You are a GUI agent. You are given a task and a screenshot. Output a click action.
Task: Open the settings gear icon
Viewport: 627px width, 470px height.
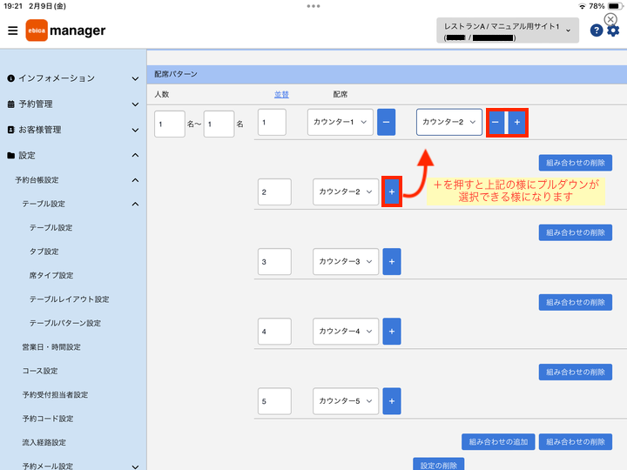pyautogui.click(x=613, y=30)
